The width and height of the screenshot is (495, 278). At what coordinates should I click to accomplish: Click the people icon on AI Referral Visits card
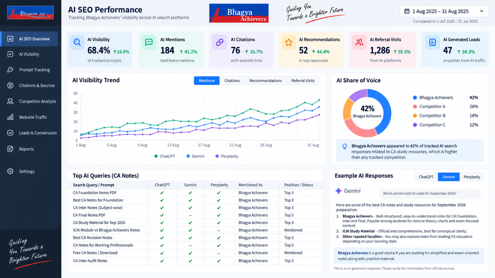[x=359, y=42]
